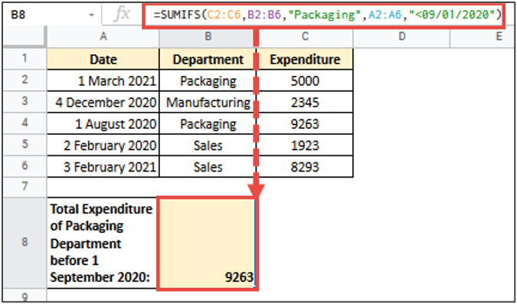Select row 8 header

click(25, 242)
